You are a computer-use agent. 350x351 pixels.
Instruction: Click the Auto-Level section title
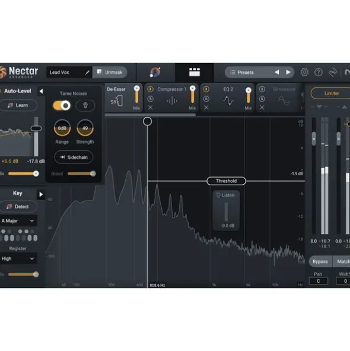click(17, 91)
